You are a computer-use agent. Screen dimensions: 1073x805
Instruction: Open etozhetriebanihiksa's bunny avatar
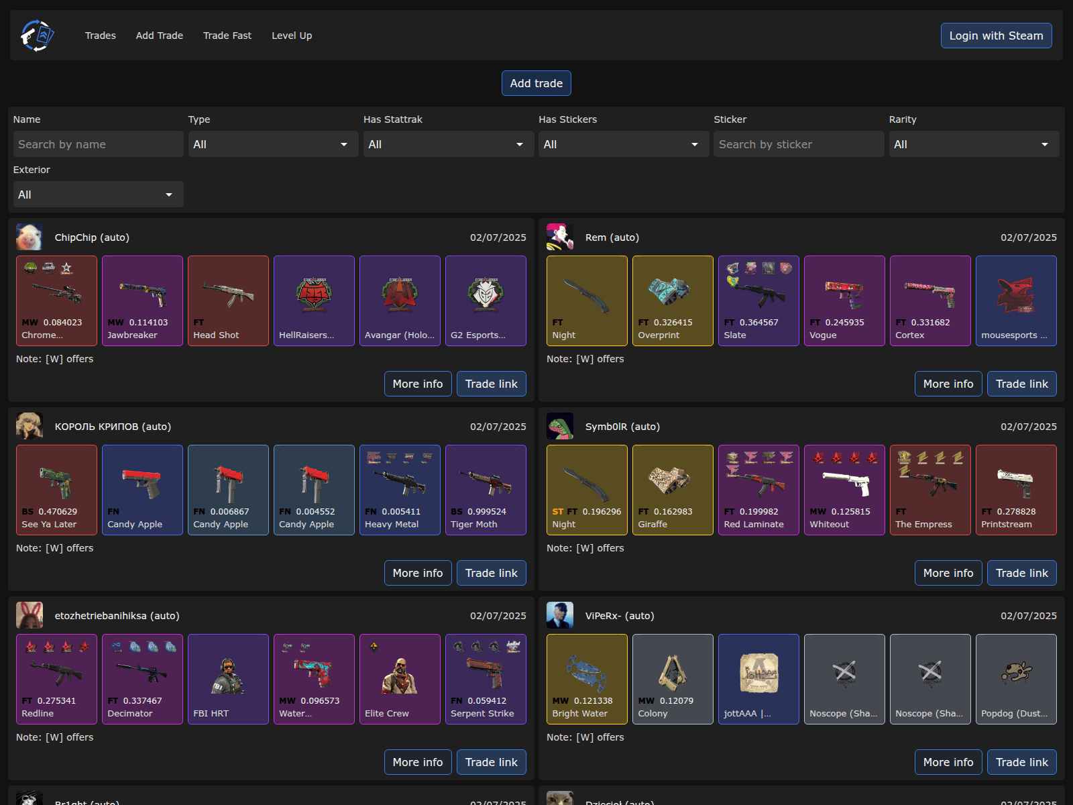pyautogui.click(x=30, y=616)
